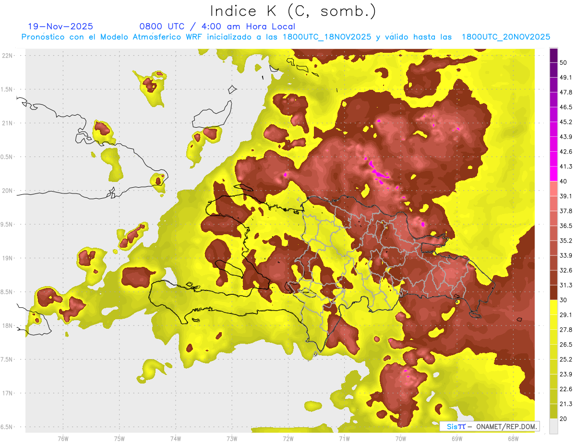576x445 pixels.
Task: Click the "47.8" colorbar label
Action: 566,92
